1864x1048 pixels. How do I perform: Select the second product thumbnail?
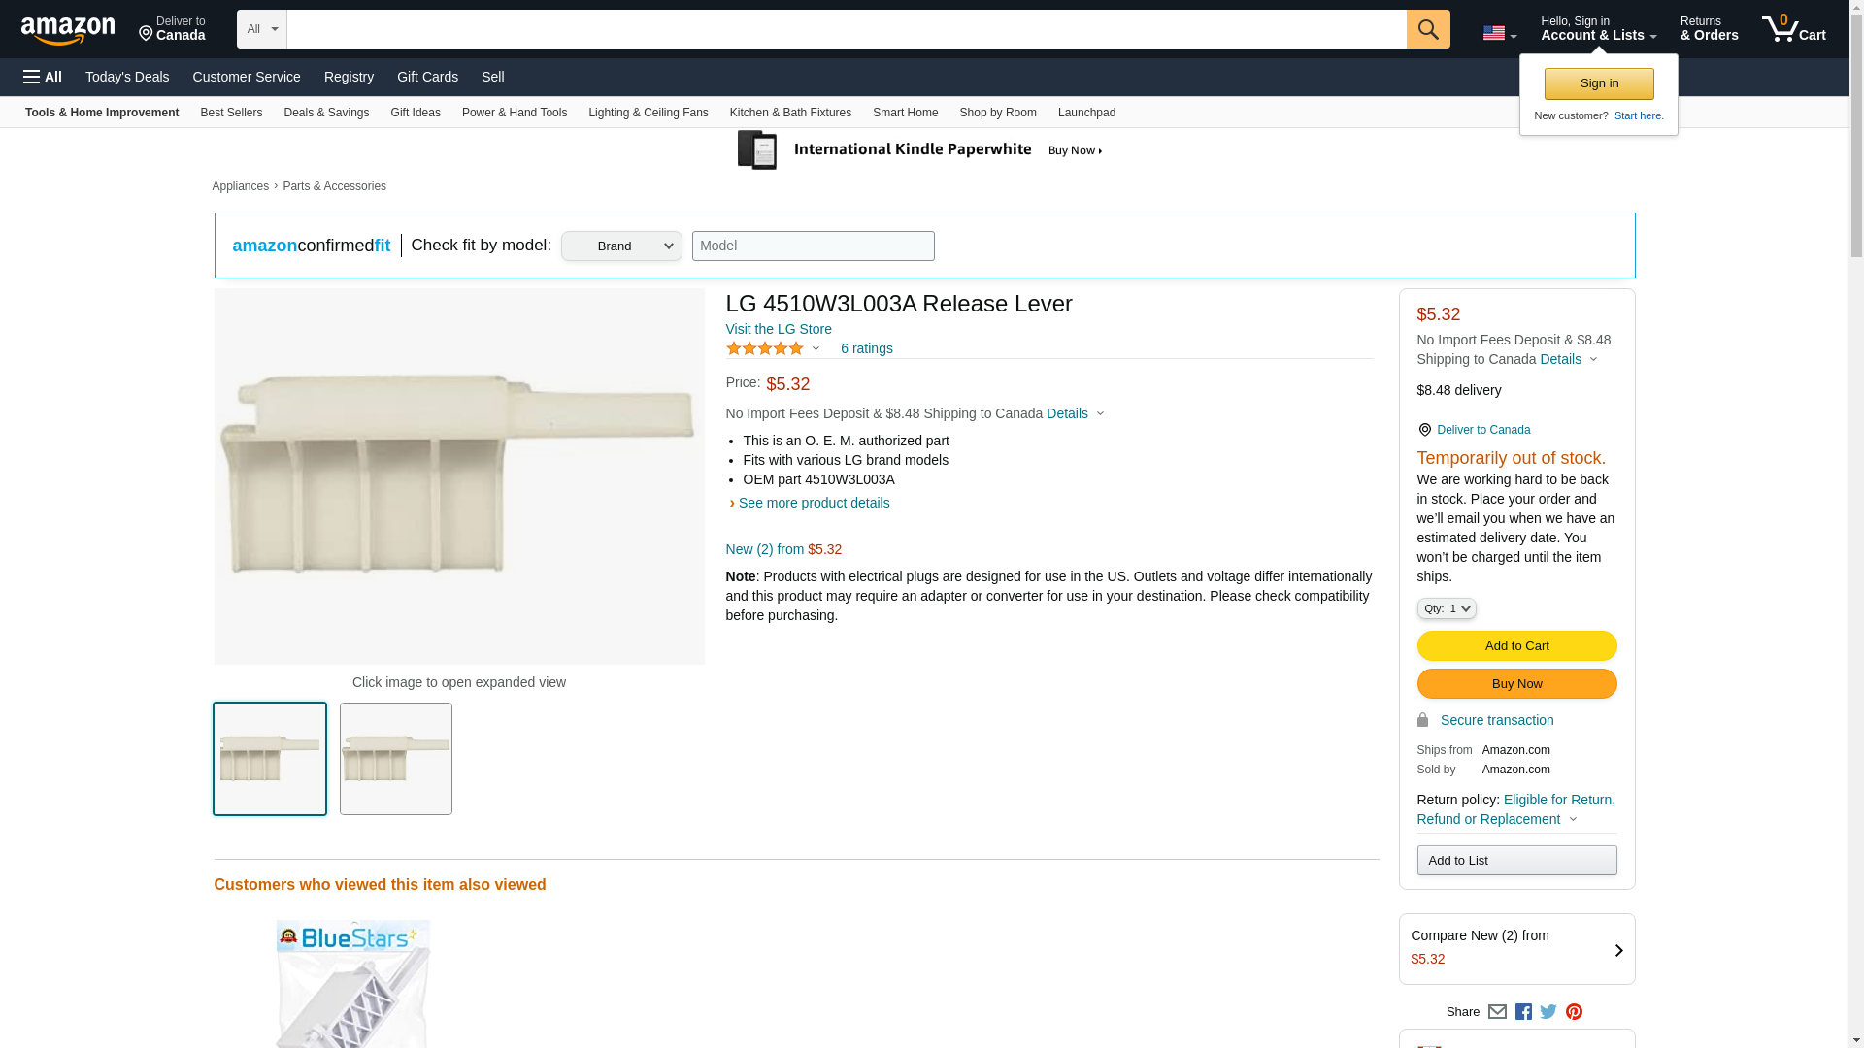396,759
